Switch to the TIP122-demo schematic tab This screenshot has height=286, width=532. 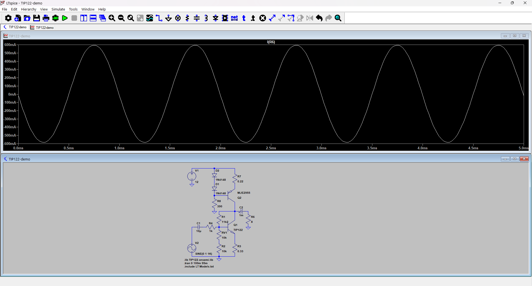pos(15,27)
